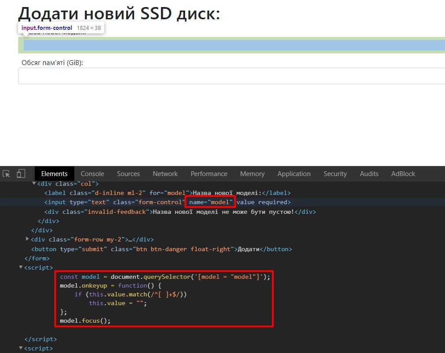
Task: Open the Application tab
Action: 294,174
